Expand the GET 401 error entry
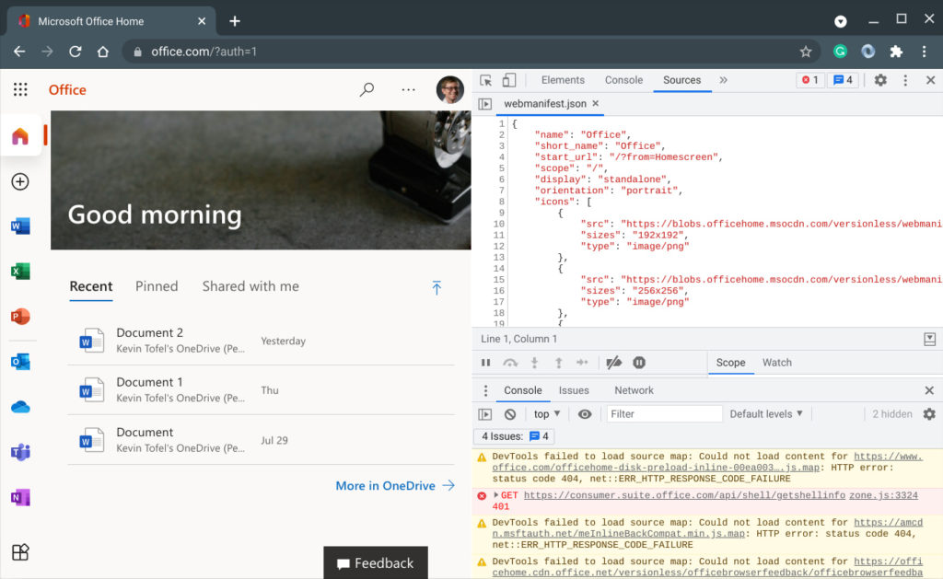 pos(495,495)
